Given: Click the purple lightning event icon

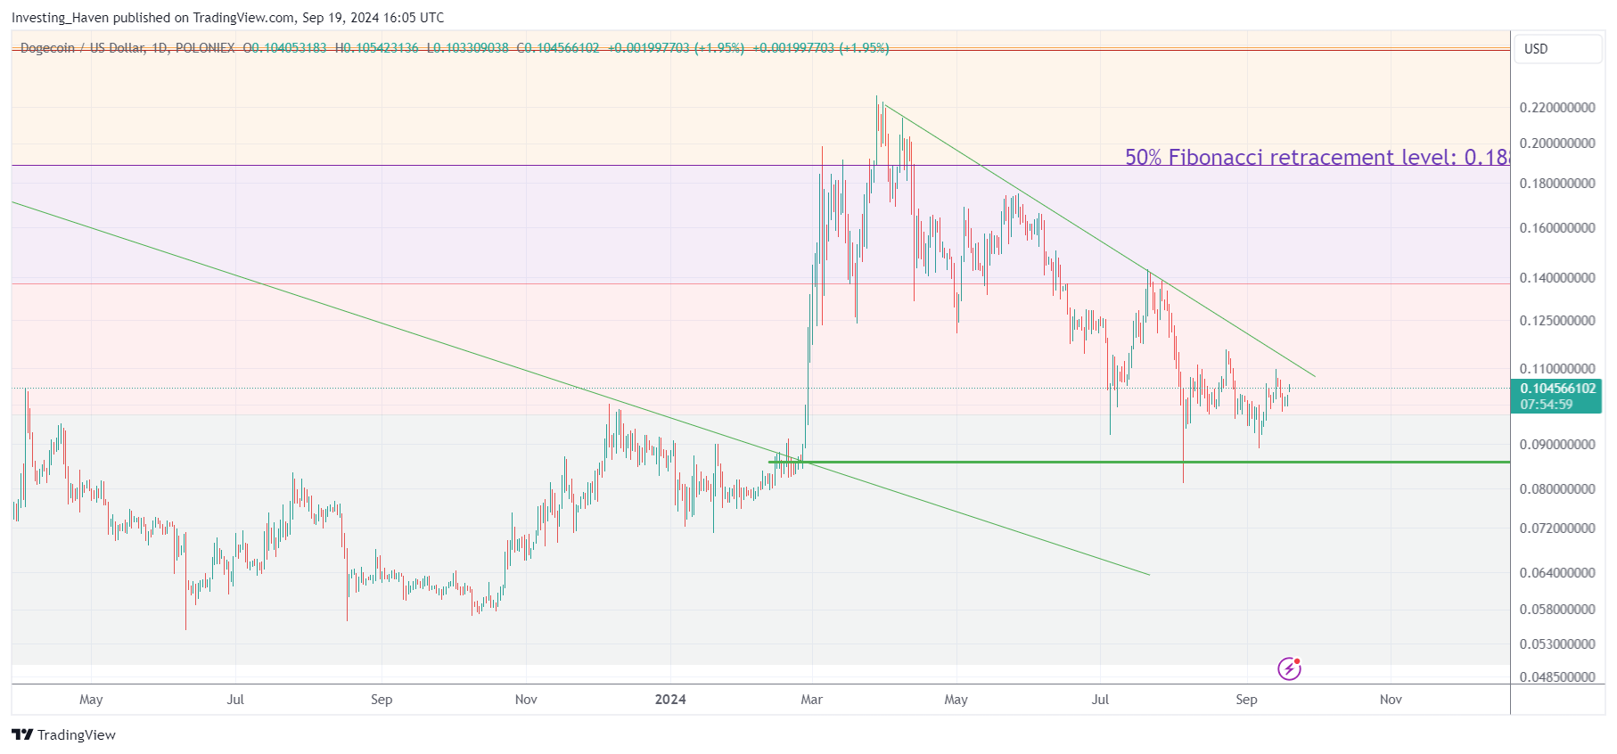Looking at the screenshot, I should click(x=1289, y=668).
